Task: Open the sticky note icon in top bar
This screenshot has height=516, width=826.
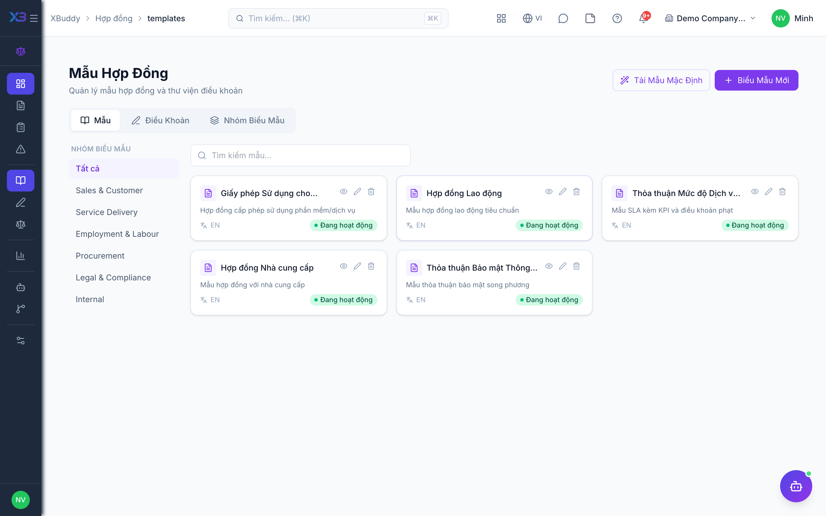Action: coord(590,18)
